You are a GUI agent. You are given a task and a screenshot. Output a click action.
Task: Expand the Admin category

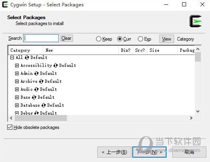pyautogui.click(x=17, y=74)
